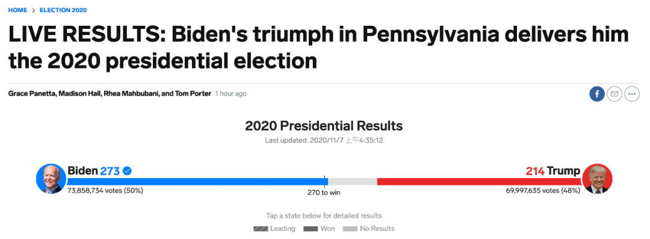This screenshot has height=239, width=650.
Task: Click the blue Biden electoral vote bar
Action: [197, 182]
